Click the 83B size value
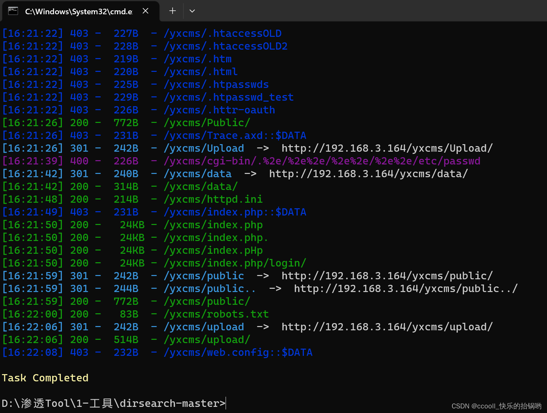 click(129, 314)
